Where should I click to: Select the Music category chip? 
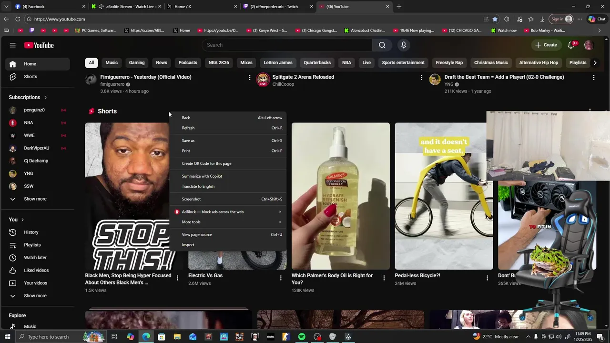tap(112, 62)
